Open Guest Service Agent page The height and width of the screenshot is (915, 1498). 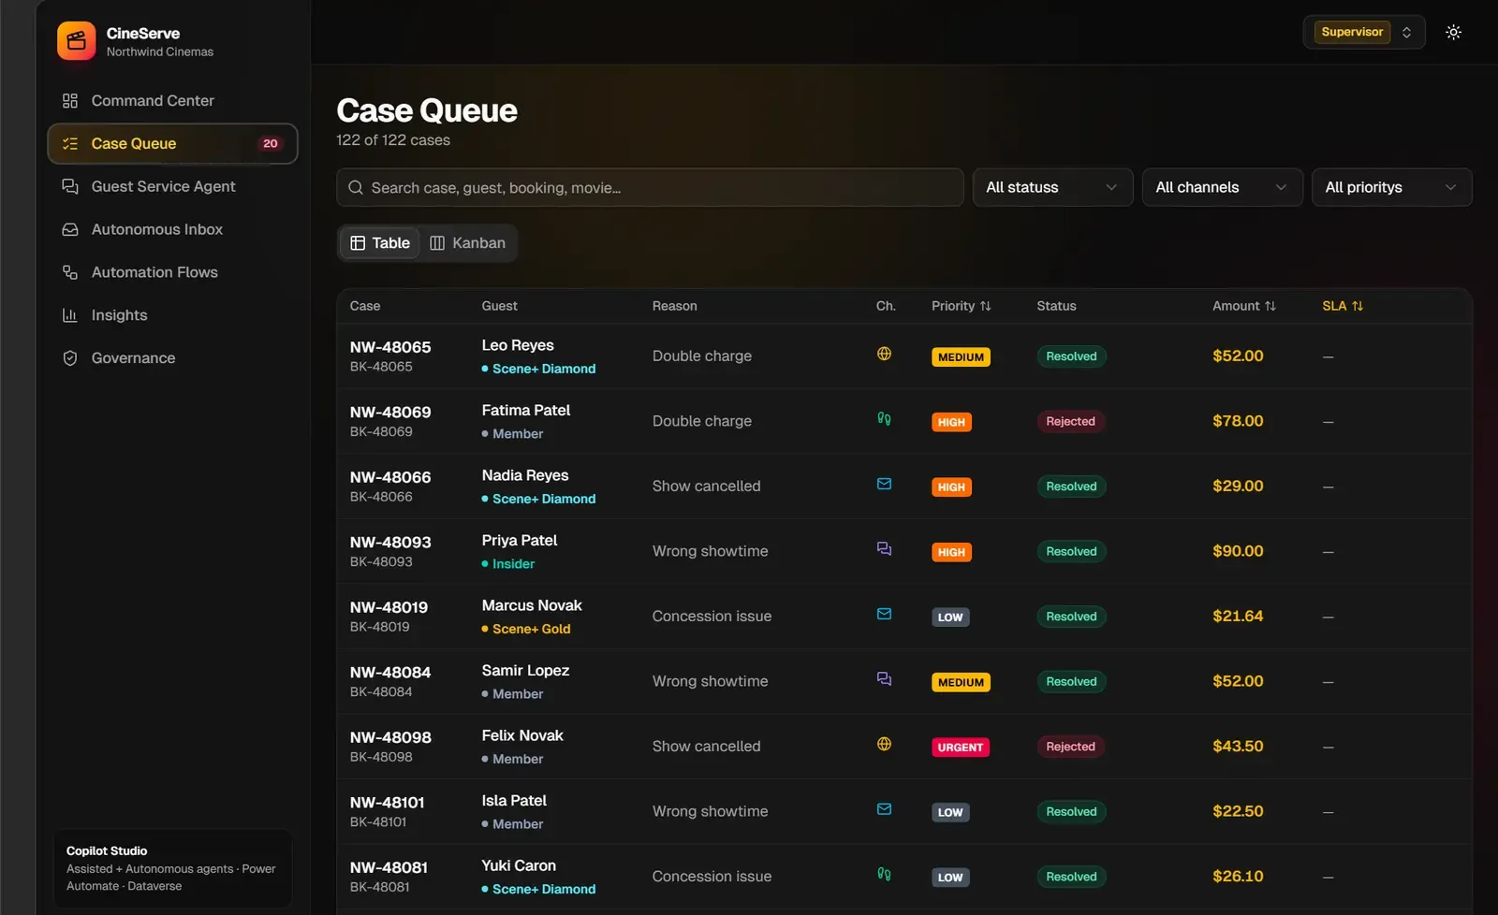172,186
